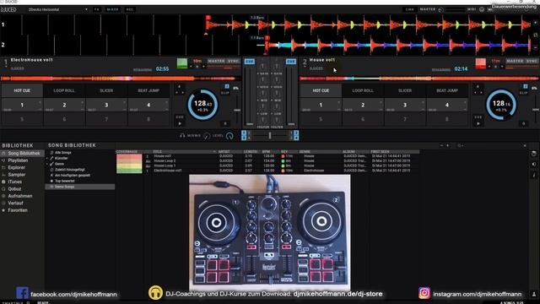Trigger hot cue pad 3 on deck 2
Image resolution: width=540 pixels, height=304 pixels.
pyautogui.click(x=405, y=105)
